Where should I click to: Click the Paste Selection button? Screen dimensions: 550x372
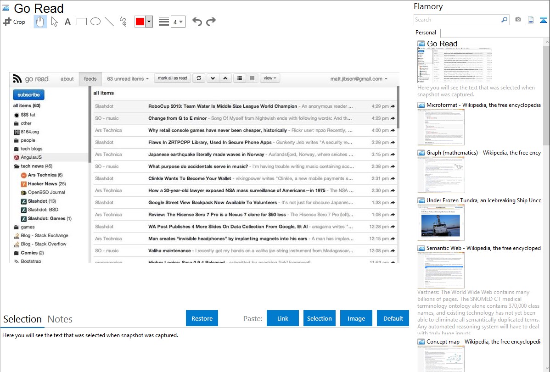tap(319, 318)
